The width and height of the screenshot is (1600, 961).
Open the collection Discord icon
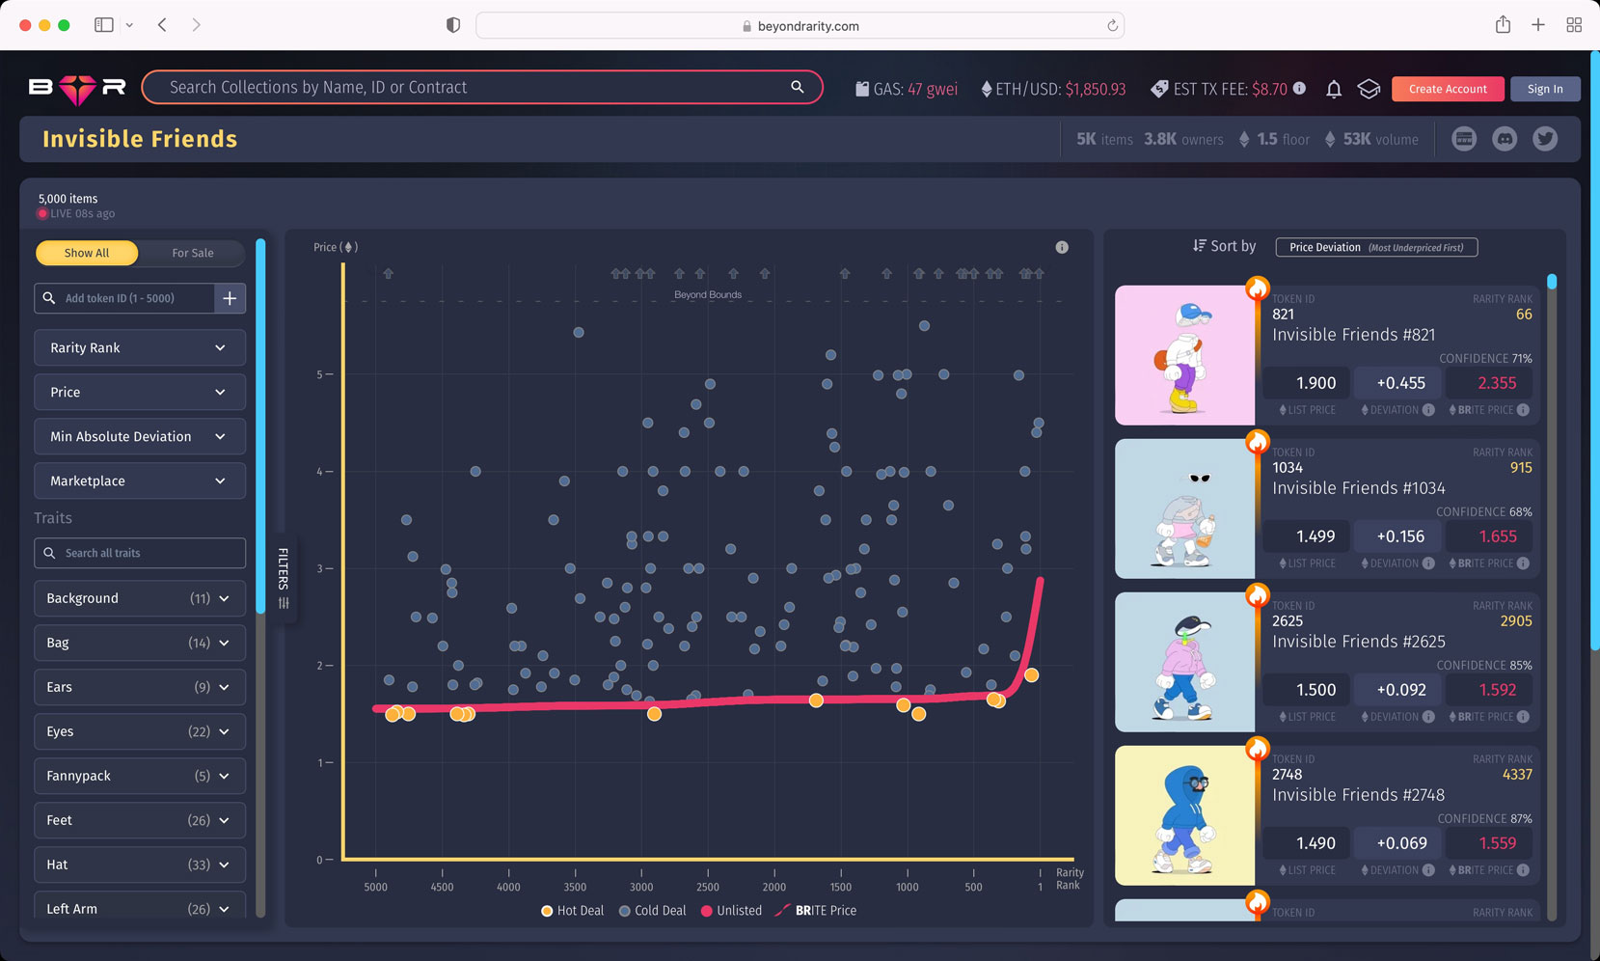1505,139
